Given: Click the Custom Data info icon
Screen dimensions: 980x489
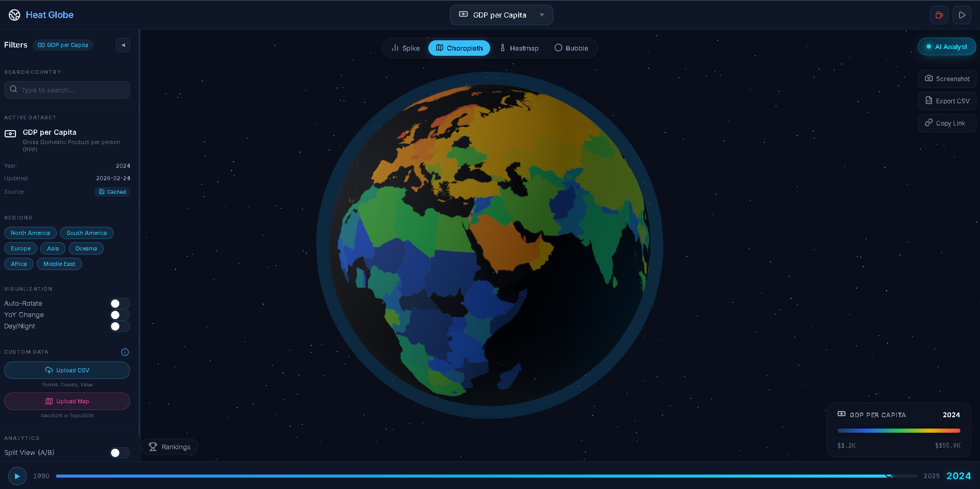Looking at the screenshot, I should 125,352.
